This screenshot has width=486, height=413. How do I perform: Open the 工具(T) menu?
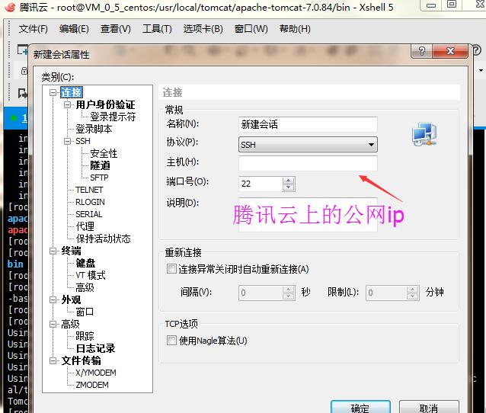point(157,29)
